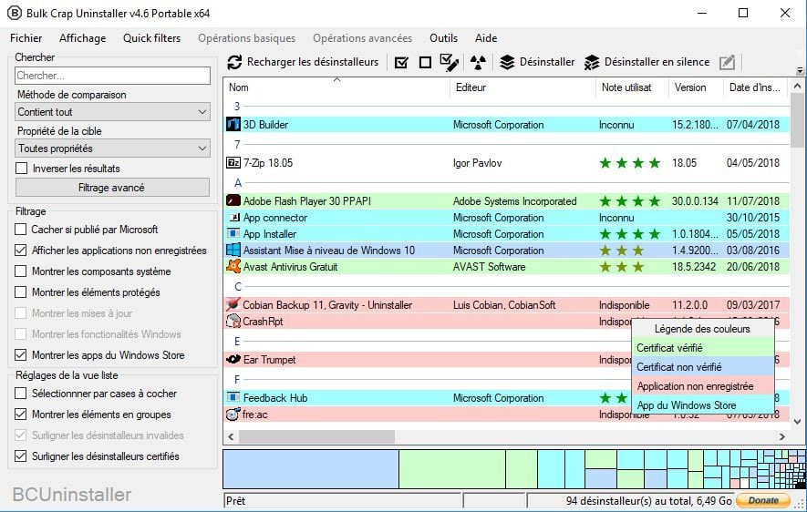Viewport: 807px width, 512px height.
Task: Expand the toolbar overflow arrow
Action: (x=800, y=71)
